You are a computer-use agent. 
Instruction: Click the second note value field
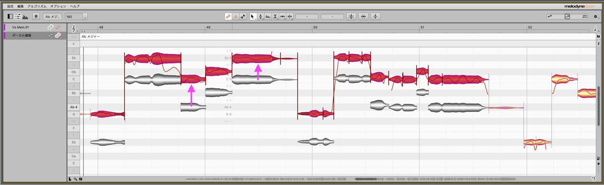point(332,17)
